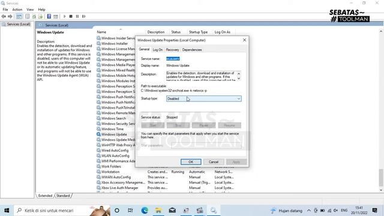Viewport: 384px width, 216px height.
Task: Select the Windows Search service row
Action: click(113, 118)
